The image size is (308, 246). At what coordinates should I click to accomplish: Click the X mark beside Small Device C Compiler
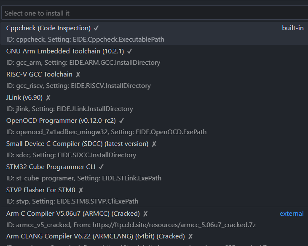click(x=154, y=144)
